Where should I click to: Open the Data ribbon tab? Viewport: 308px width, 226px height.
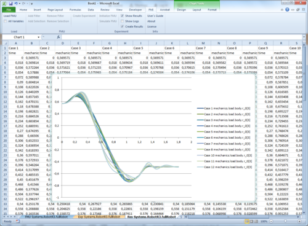tap(91, 10)
